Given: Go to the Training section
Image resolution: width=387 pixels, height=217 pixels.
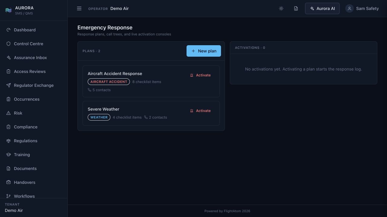Looking at the screenshot, I should pos(34,155).
